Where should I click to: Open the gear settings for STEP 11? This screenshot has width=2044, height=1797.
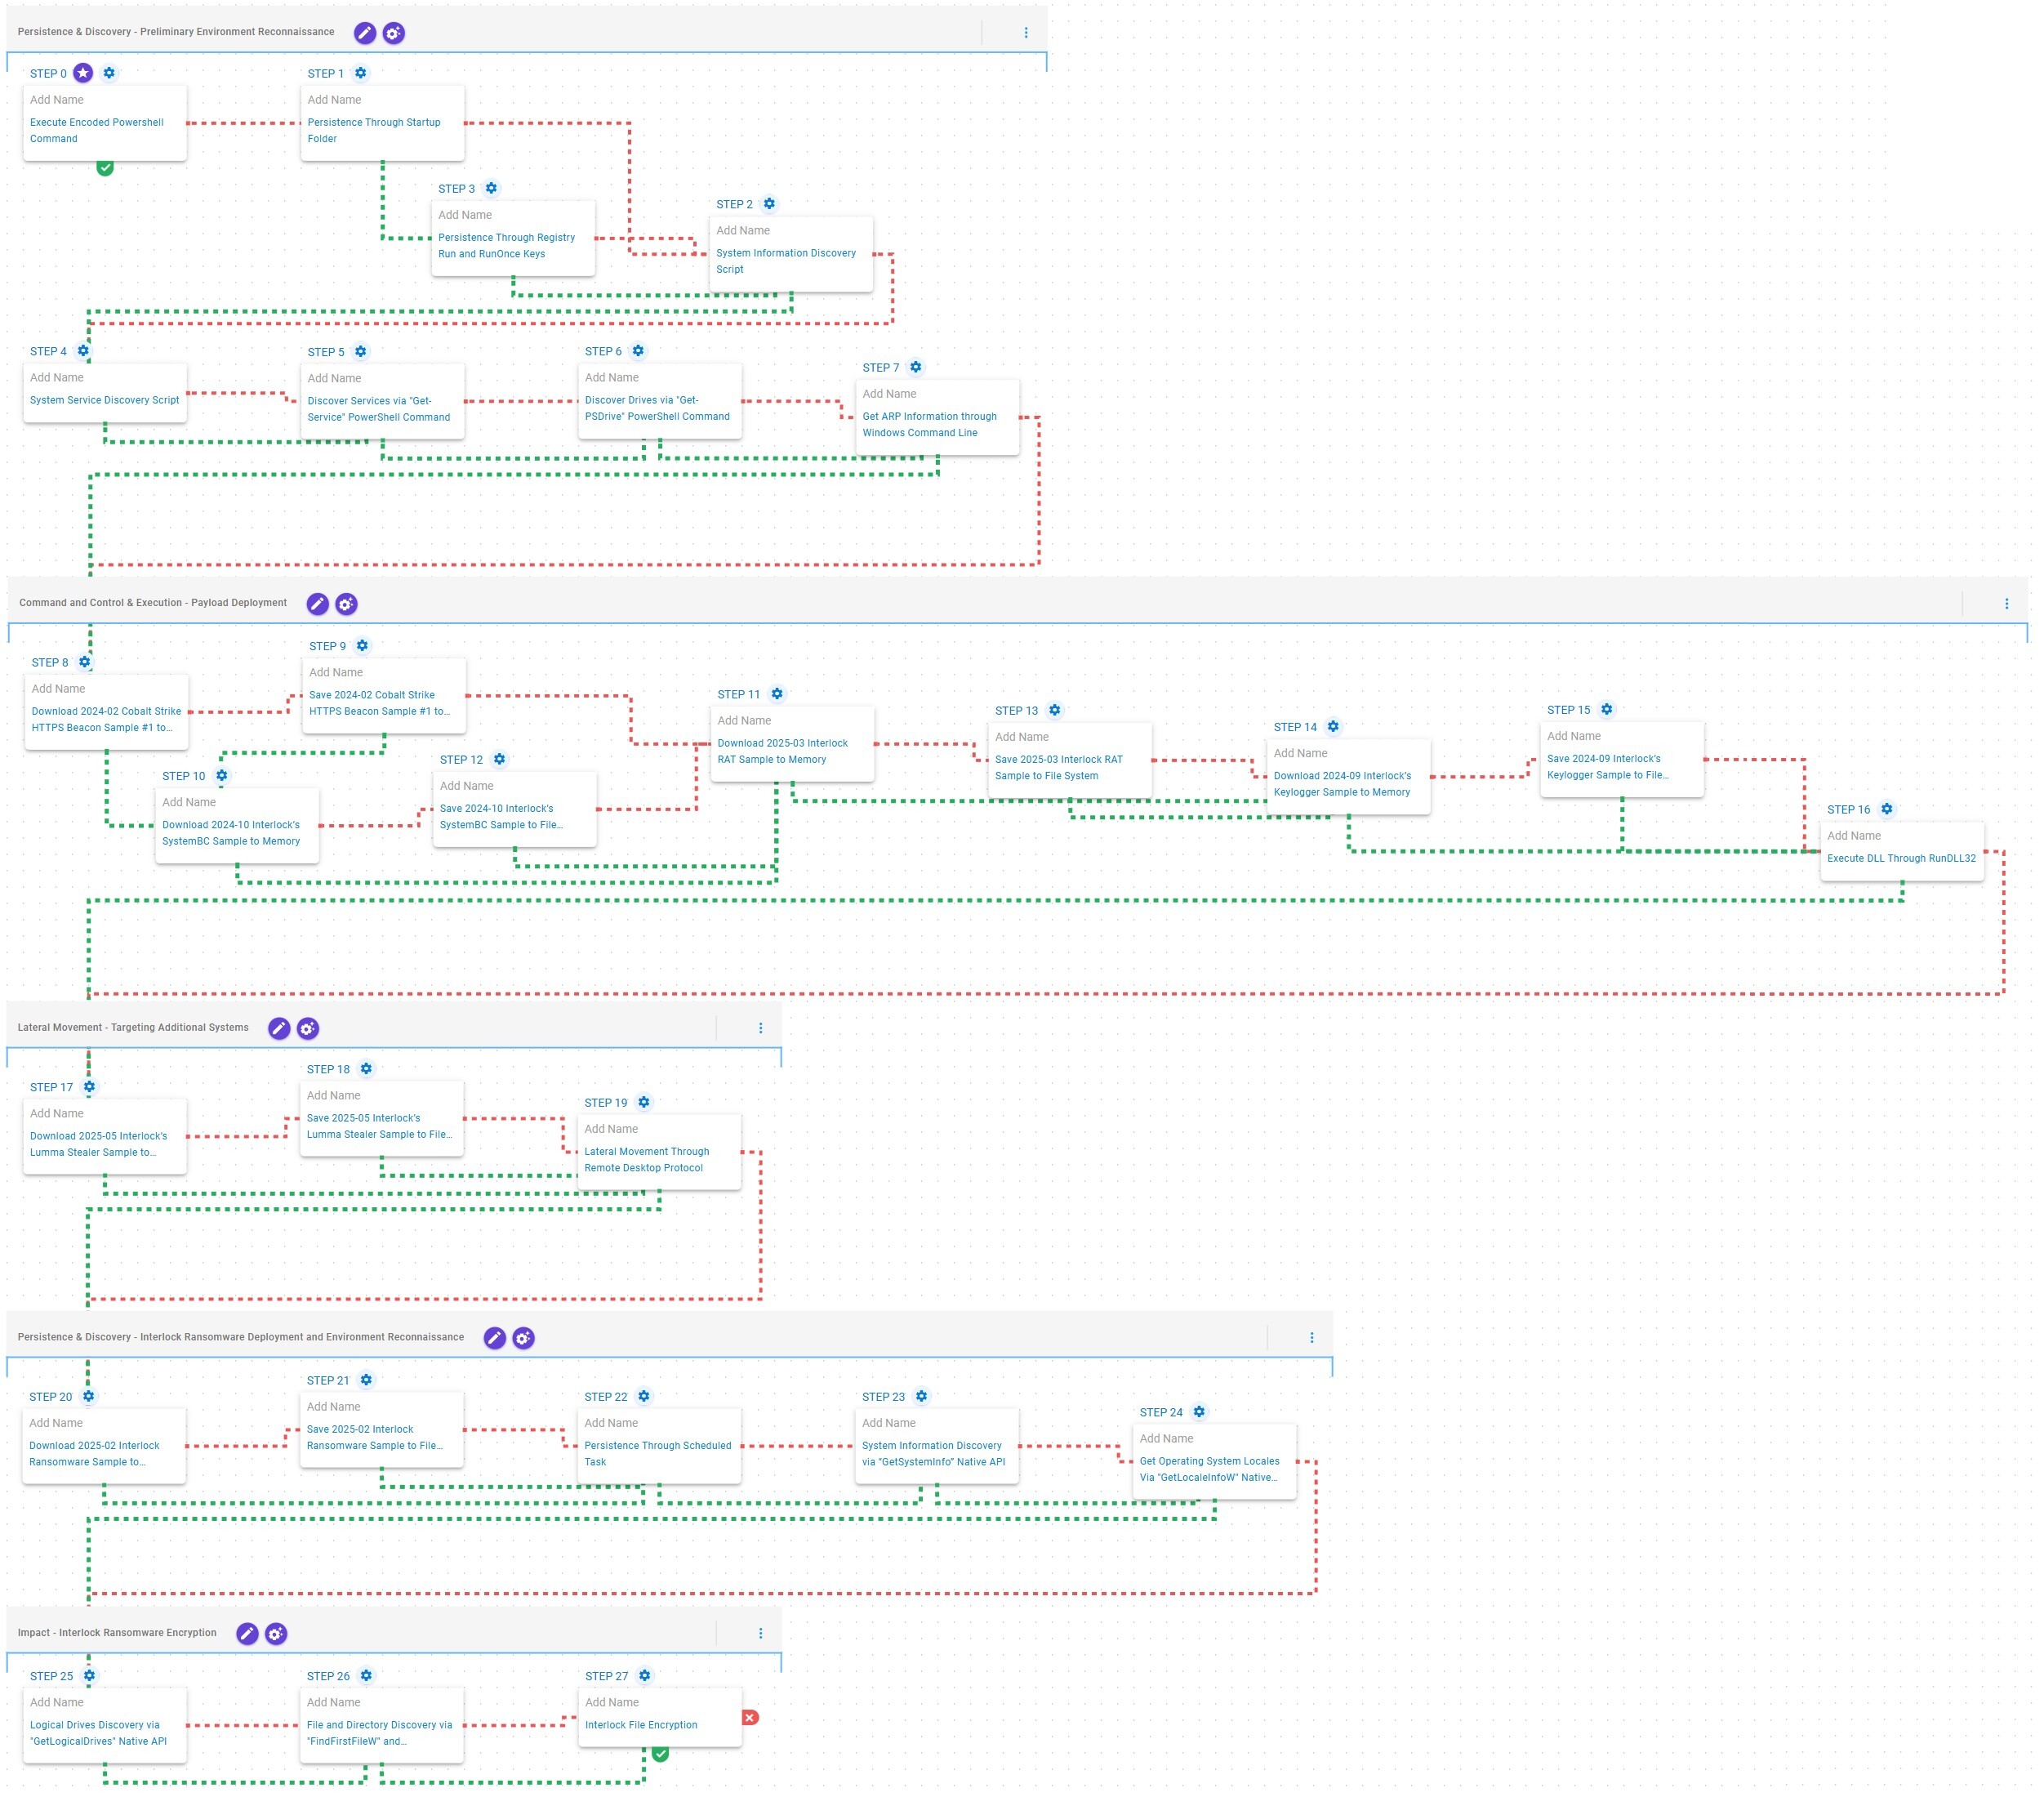point(777,694)
